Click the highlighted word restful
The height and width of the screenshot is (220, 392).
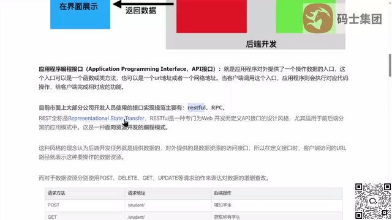(x=196, y=108)
